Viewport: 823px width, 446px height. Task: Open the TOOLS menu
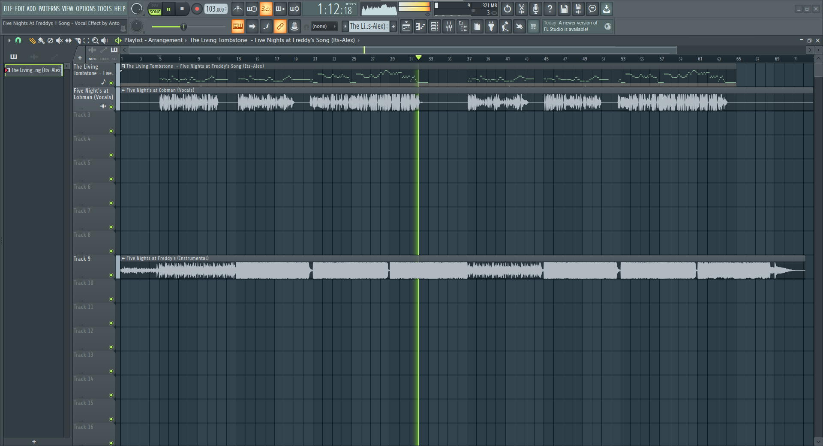click(x=105, y=9)
